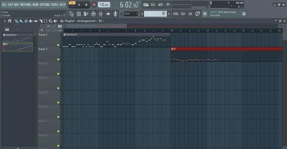287x149 pixels.
Task: Select the Paint brush tool in Playlist
Action: tap(21, 21)
